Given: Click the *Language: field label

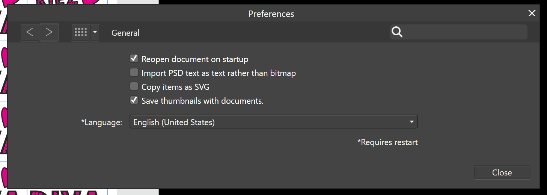Looking at the screenshot, I should tap(102, 122).
